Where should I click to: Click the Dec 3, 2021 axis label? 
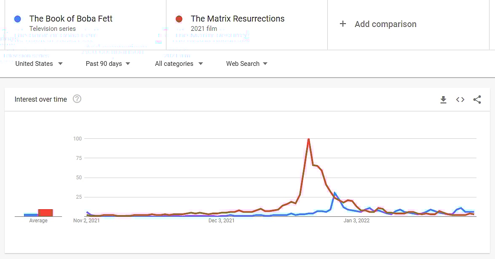click(x=222, y=221)
